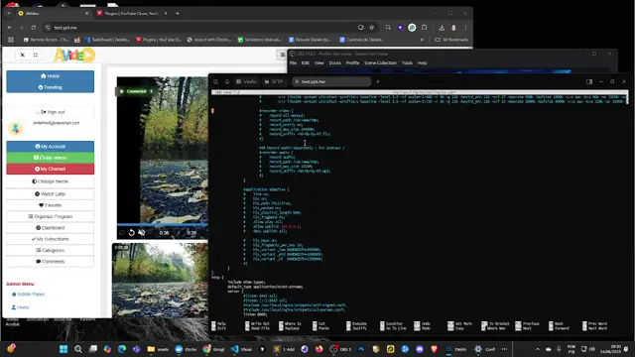Open Firefox from the taskbar
Viewport: 635px width, 357px height.
(319, 349)
